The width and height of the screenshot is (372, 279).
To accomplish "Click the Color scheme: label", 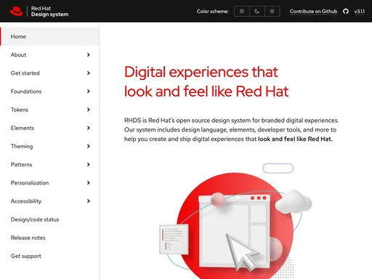I will [x=213, y=12].
